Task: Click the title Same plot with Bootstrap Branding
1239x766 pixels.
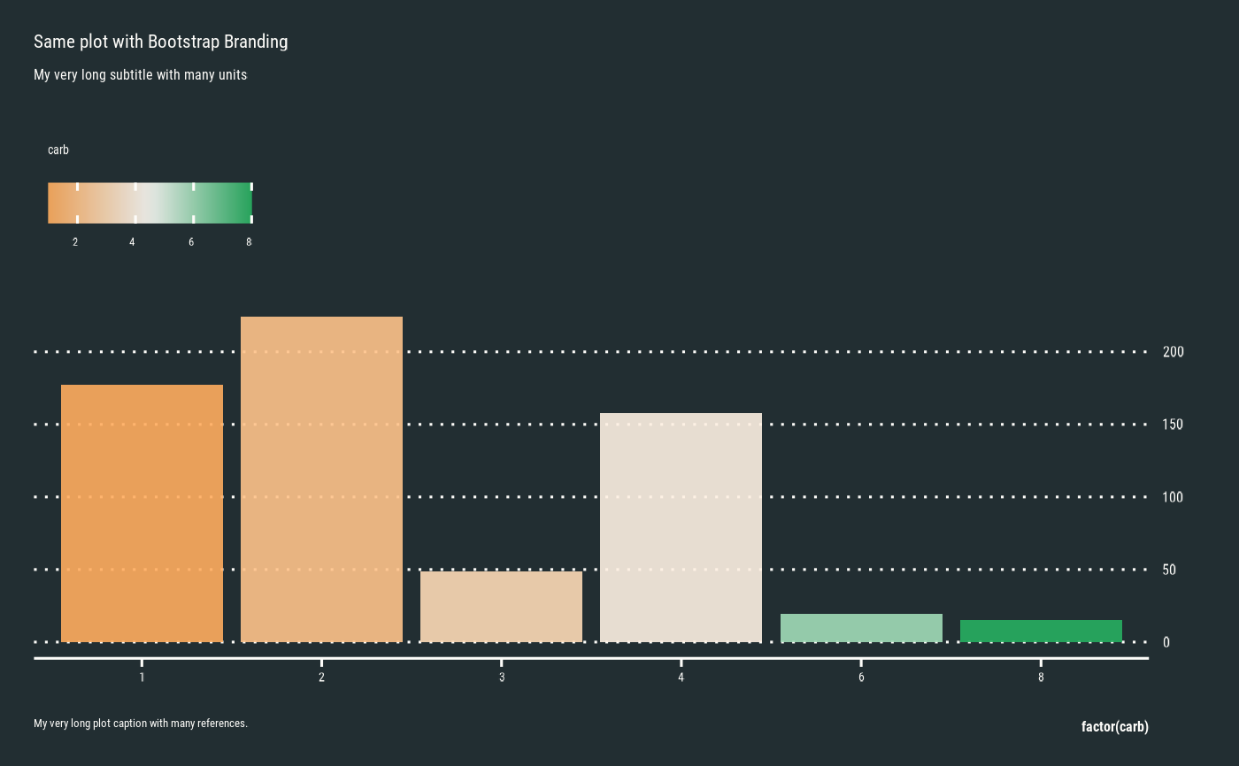Action: tap(160, 42)
